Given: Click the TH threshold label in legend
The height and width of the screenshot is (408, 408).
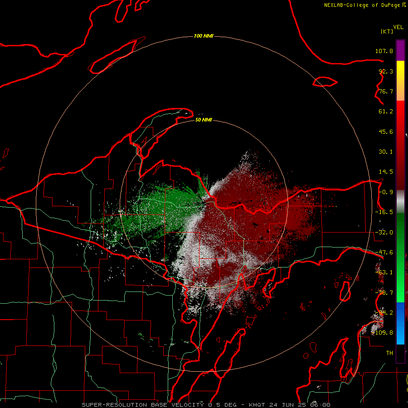Looking at the screenshot, I should [389, 353].
